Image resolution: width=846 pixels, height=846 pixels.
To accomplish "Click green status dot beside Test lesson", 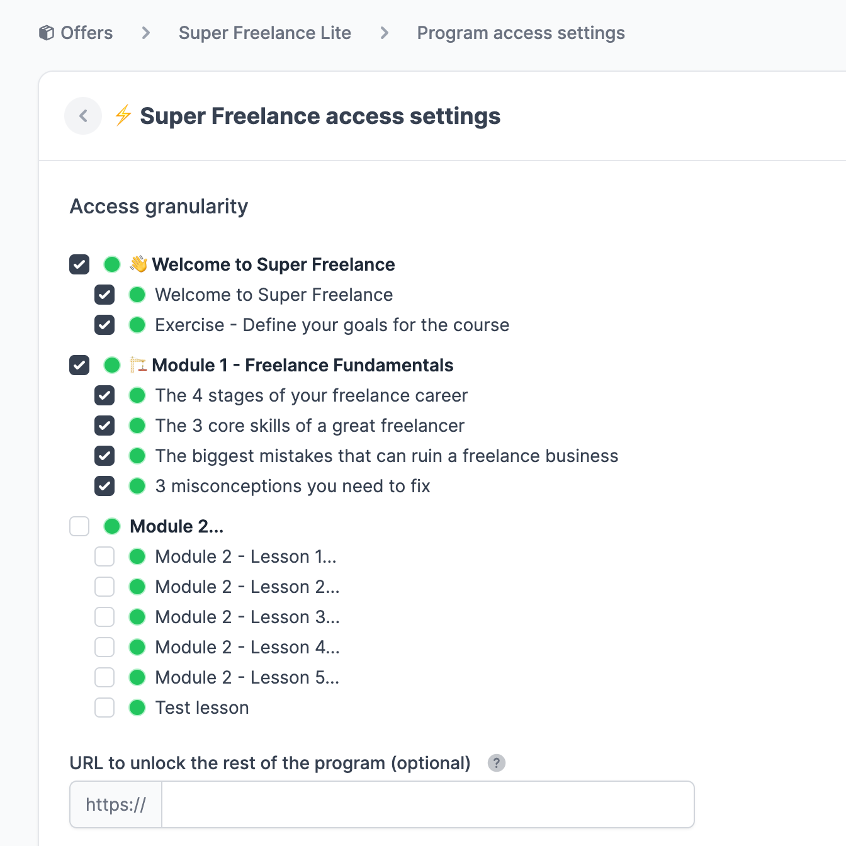I will 137,708.
